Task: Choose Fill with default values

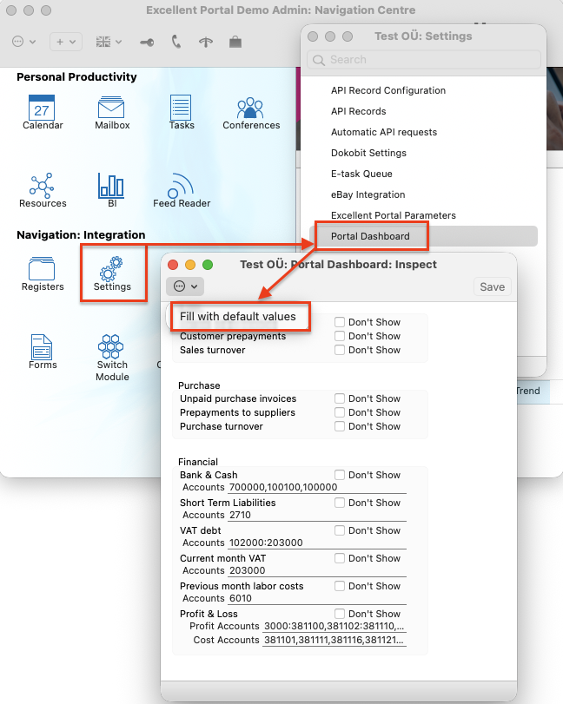Action: coord(238,317)
